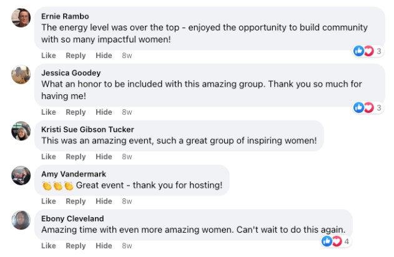This screenshot has width=394, height=257.
Task: Hide Amy Vandermark's comment
Action: click(104, 201)
